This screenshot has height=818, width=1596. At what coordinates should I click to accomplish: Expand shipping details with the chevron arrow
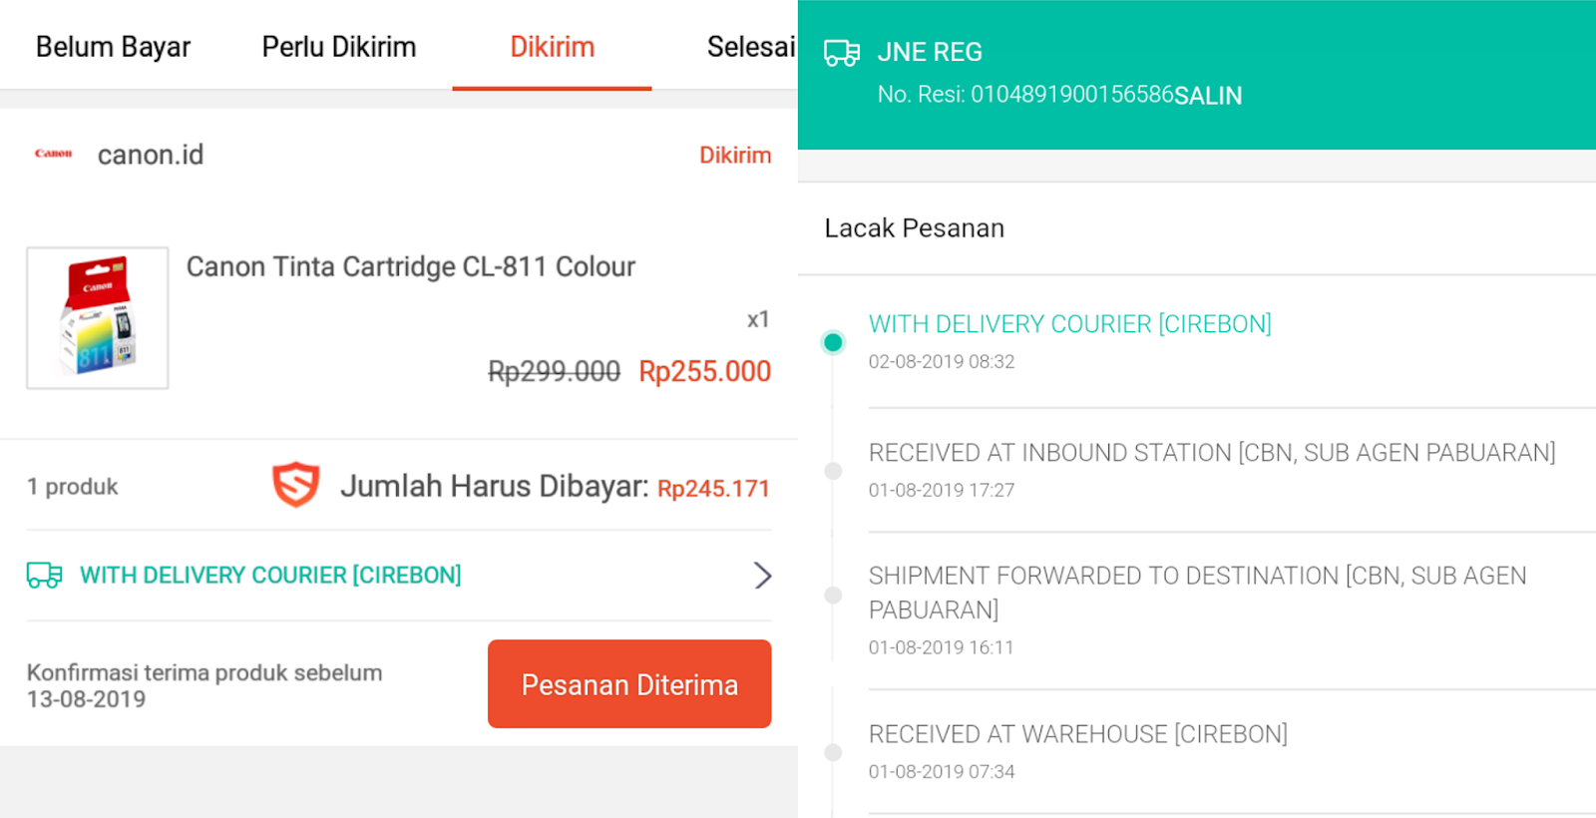tap(762, 576)
